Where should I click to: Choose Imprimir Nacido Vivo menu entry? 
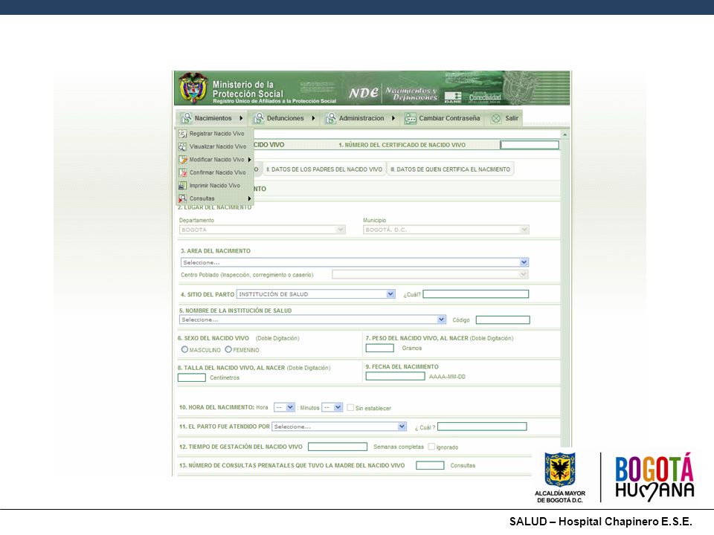(x=215, y=186)
